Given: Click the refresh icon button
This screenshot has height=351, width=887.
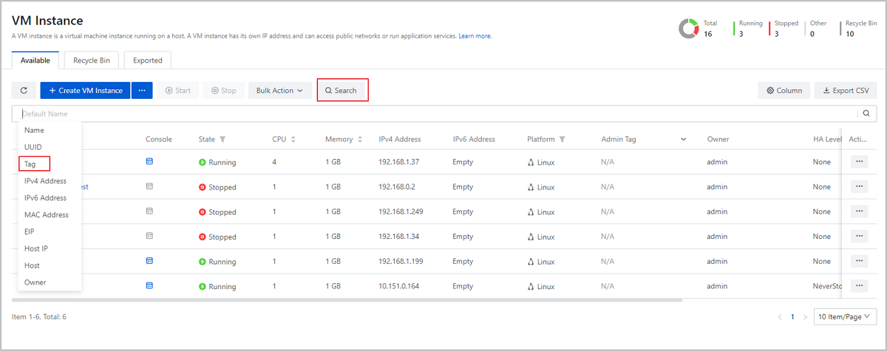Looking at the screenshot, I should pos(24,91).
